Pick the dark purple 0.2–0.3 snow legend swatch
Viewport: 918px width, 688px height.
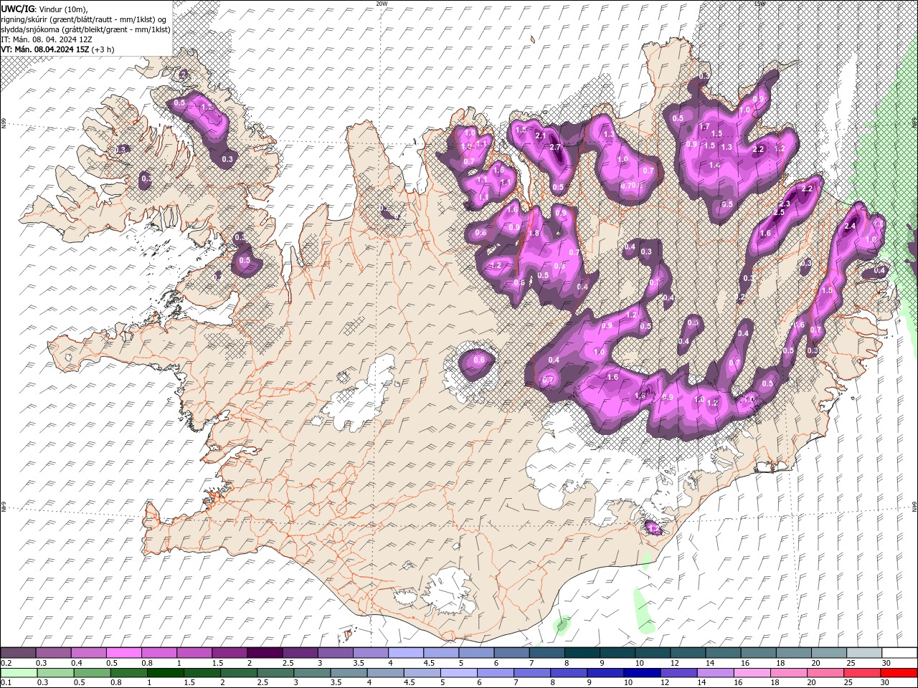point(19,653)
